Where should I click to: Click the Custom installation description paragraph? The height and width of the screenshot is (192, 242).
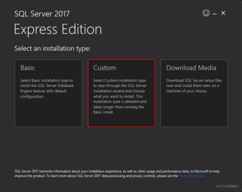(x=120, y=96)
